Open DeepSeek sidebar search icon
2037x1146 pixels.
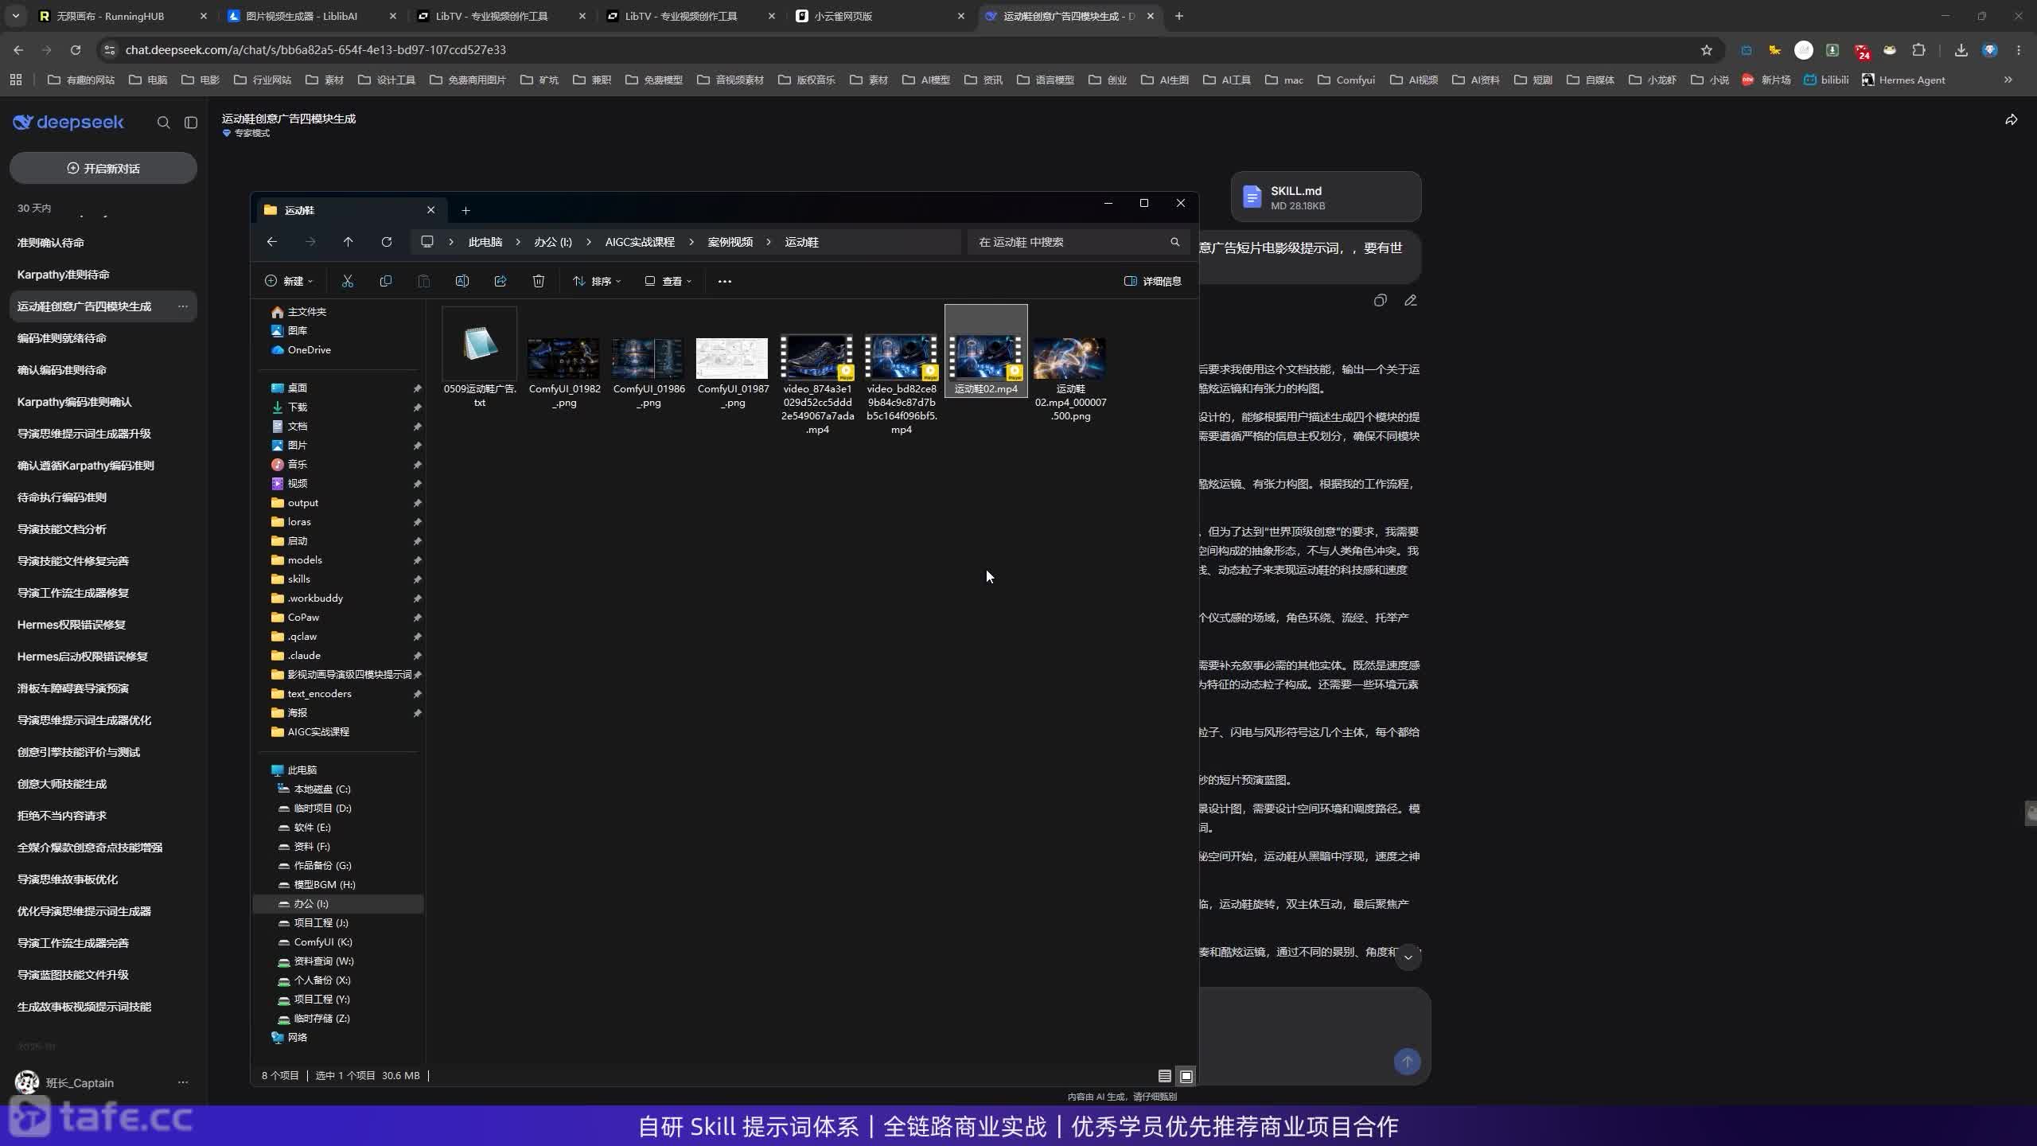(x=164, y=123)
